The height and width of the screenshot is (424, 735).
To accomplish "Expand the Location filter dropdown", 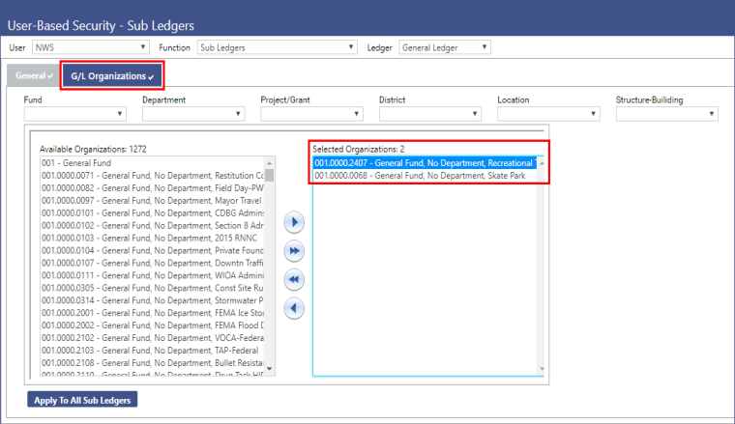I will [x=548, y=114].
